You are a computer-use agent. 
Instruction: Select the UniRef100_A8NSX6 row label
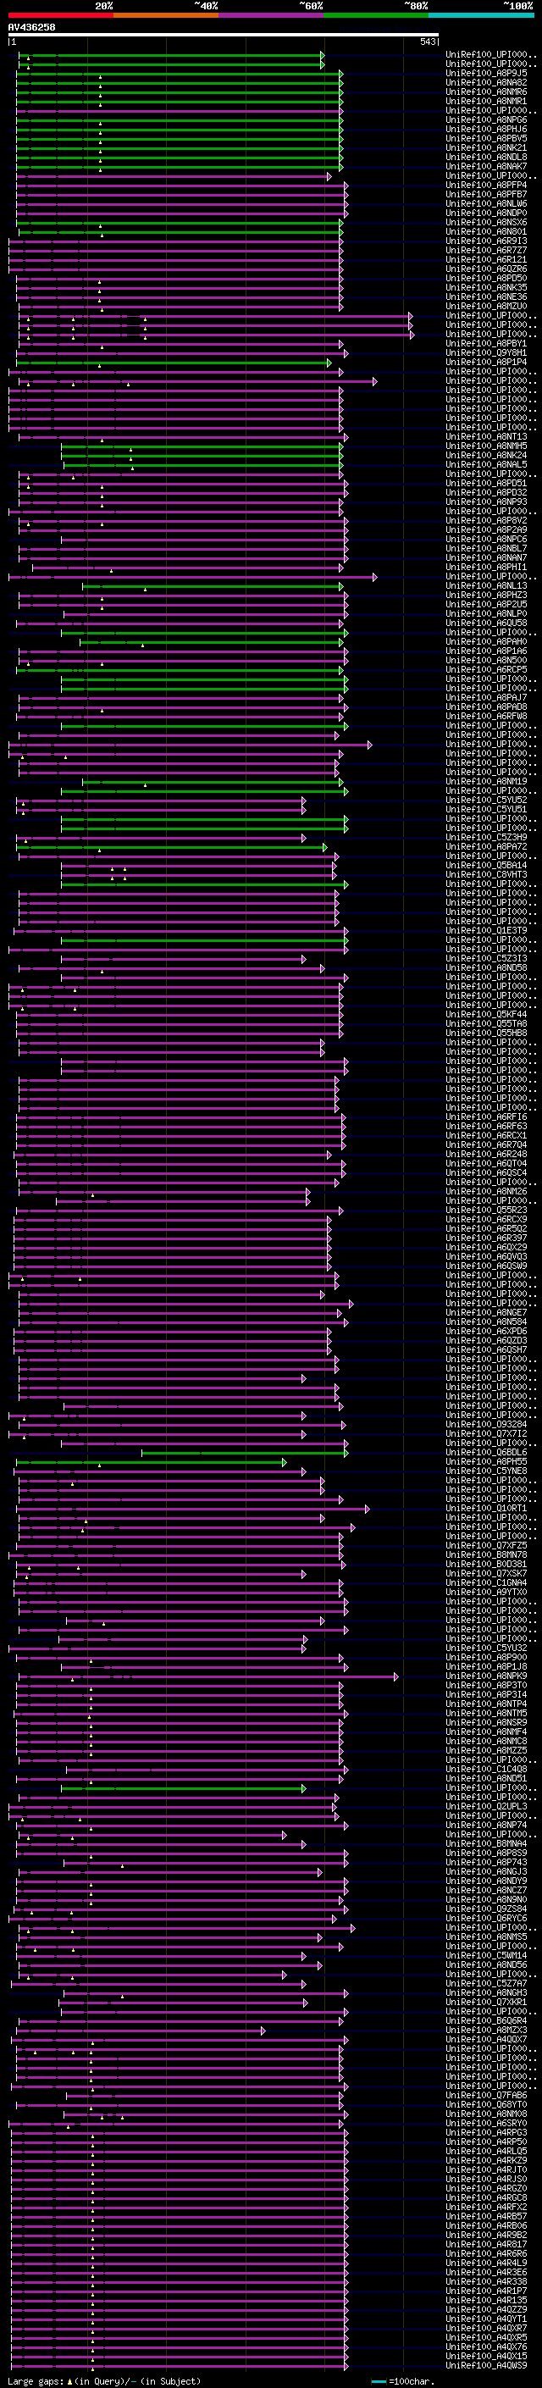pos(486,223)
